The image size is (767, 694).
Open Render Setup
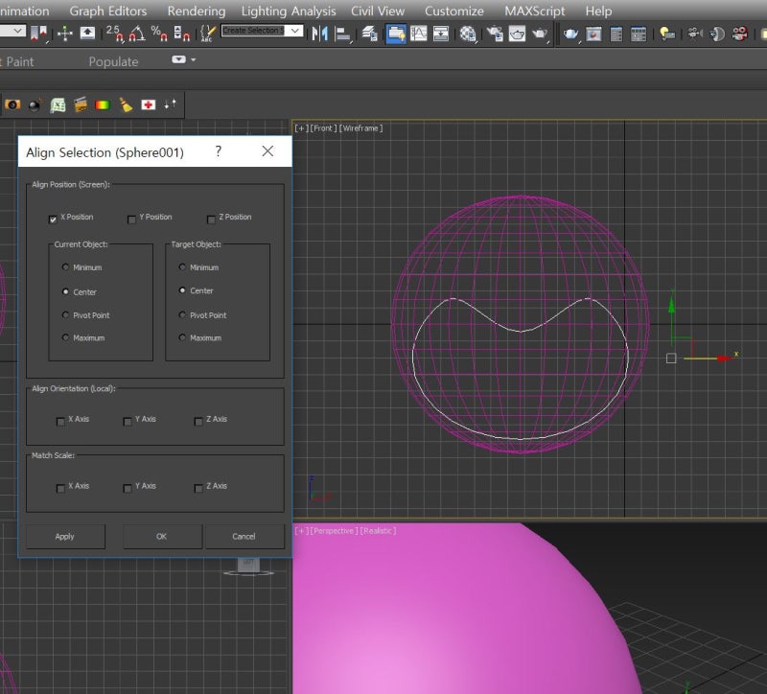(616, 35)
